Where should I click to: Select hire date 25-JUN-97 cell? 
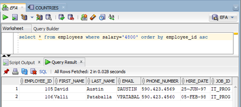[195, 89]
